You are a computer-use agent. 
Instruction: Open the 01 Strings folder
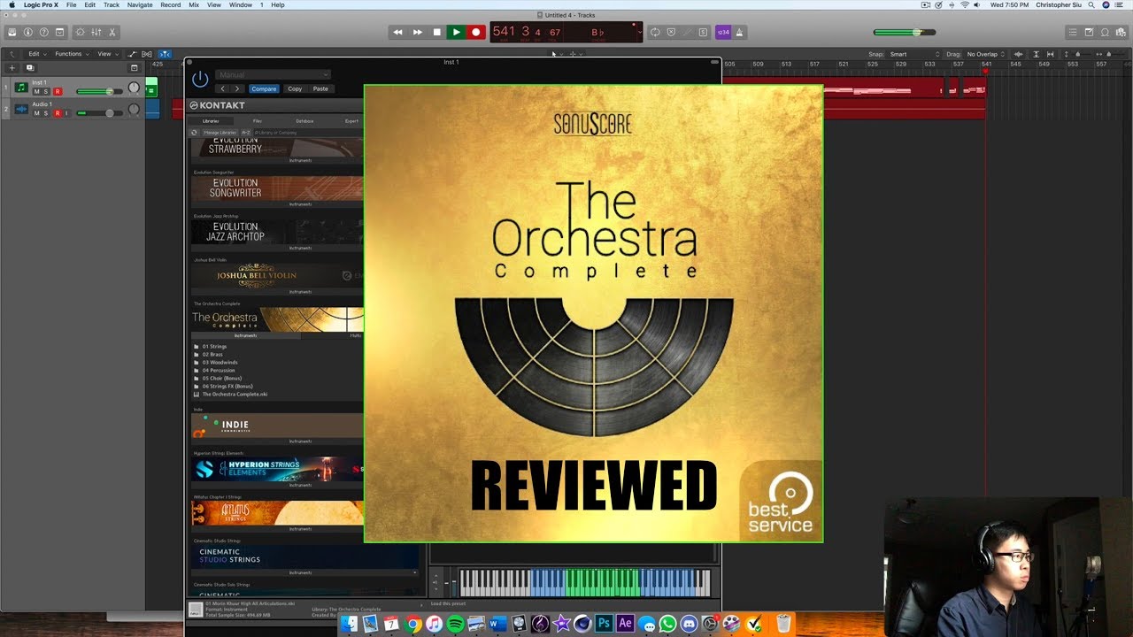tap(214, 347)
